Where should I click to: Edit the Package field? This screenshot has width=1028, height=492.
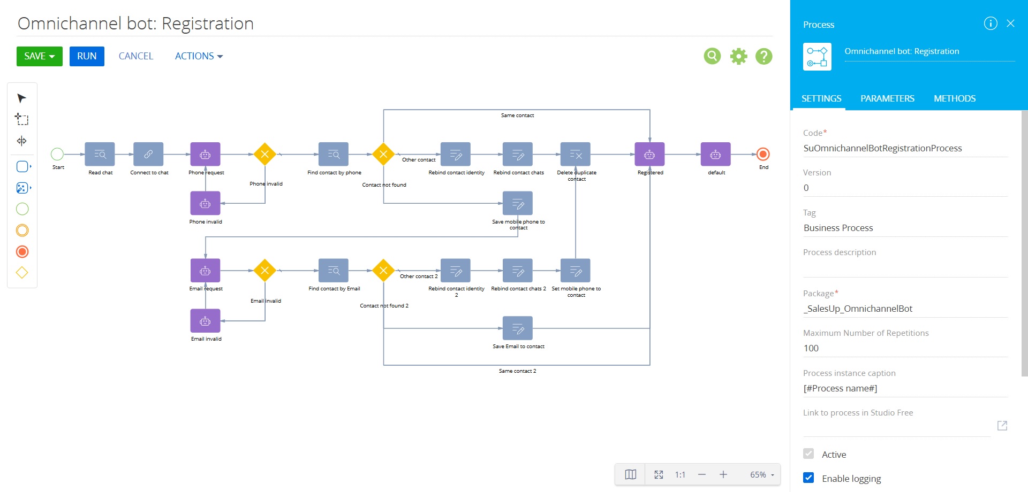tap(905, 309)
